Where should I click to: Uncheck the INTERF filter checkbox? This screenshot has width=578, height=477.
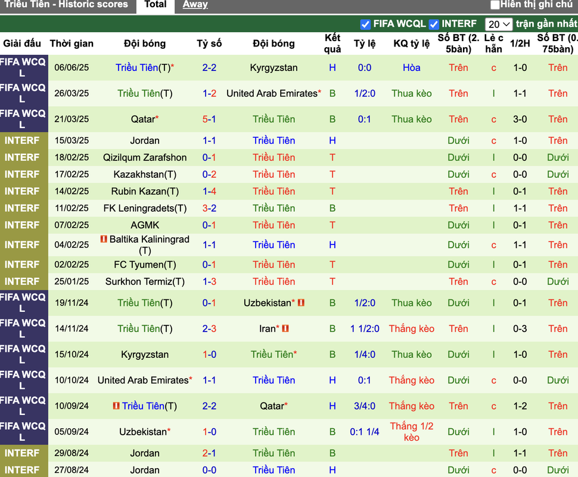pyautogui.click(x=434, y=24)
